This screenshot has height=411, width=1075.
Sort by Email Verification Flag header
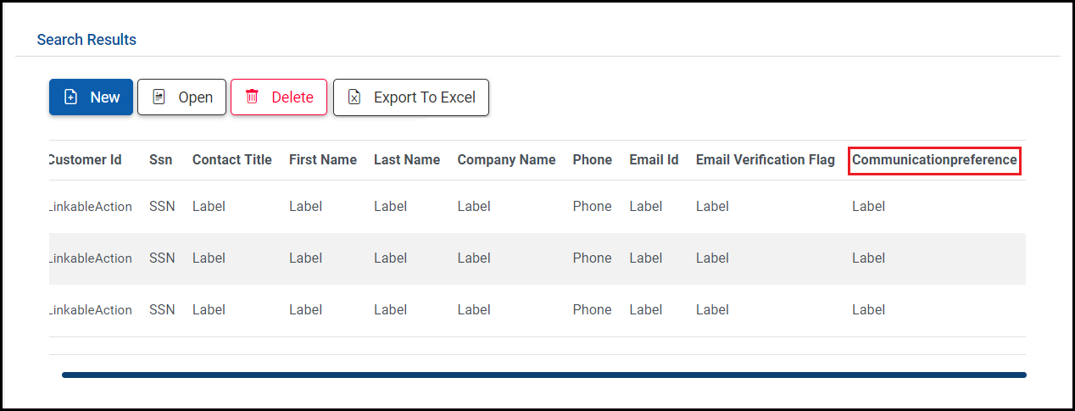point(766,160)
